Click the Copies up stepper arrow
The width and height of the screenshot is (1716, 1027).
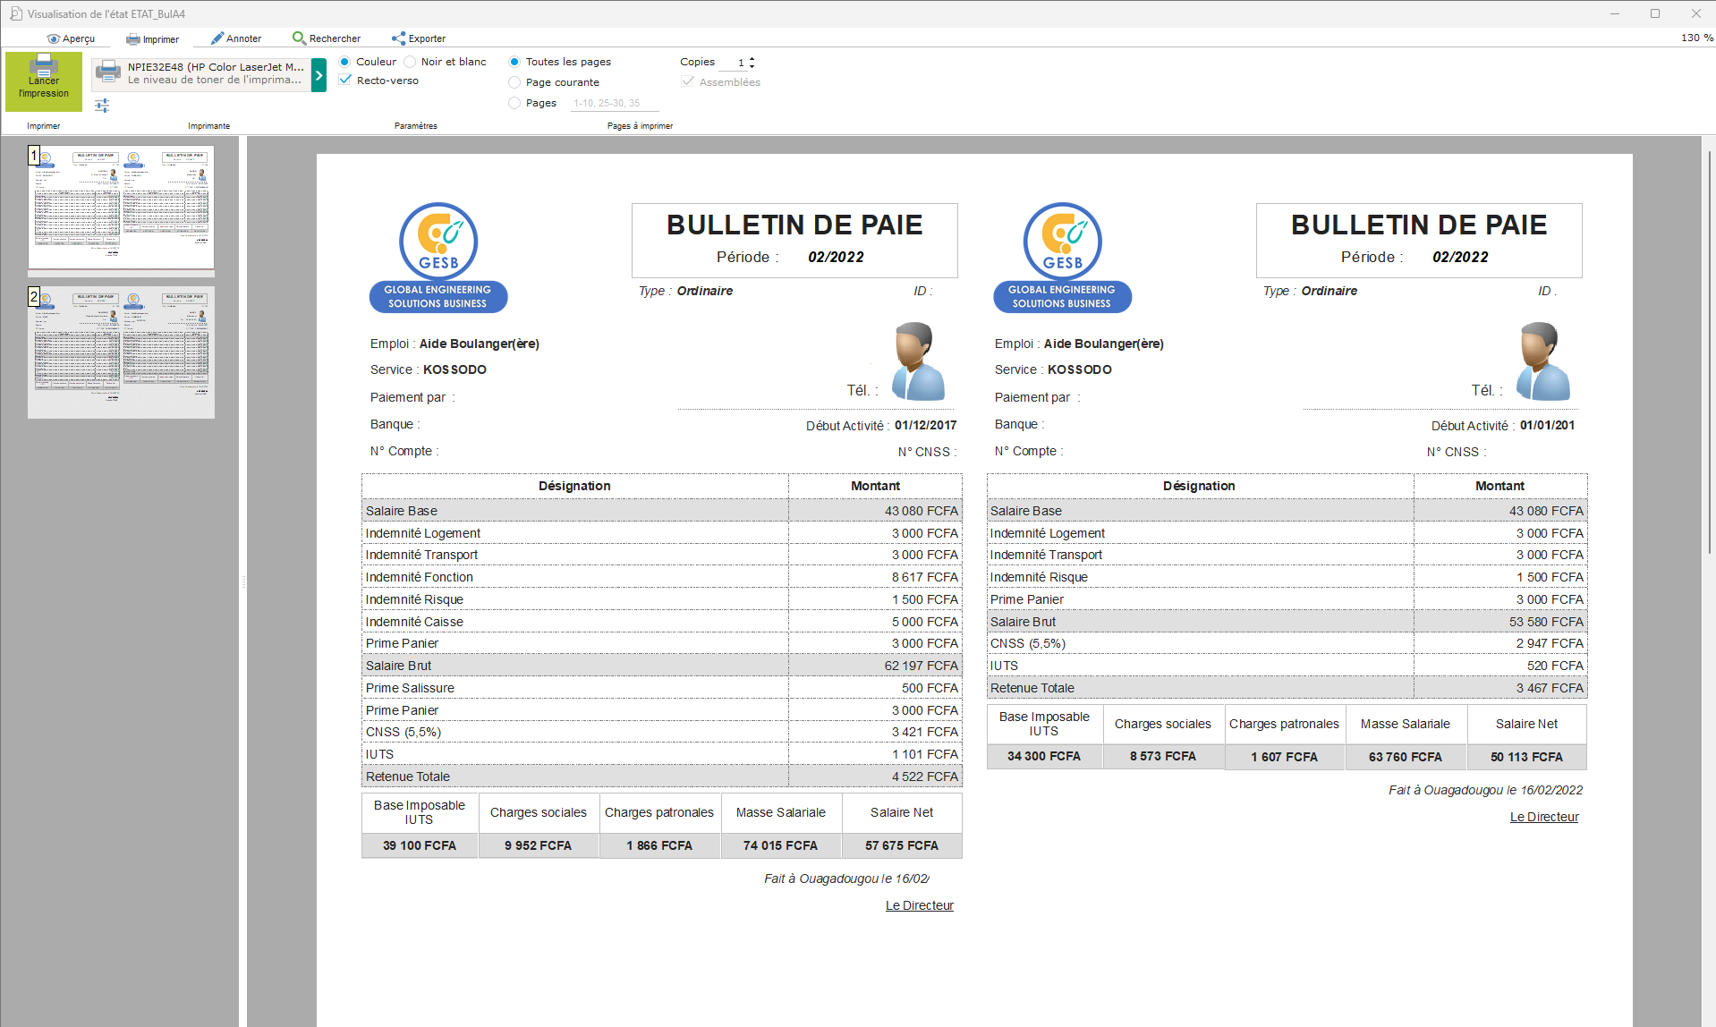point(752,58)
